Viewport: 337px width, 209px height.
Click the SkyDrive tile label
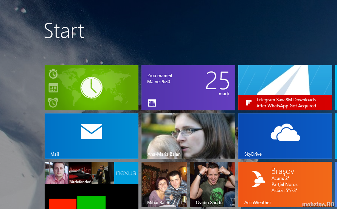point(253,154)
